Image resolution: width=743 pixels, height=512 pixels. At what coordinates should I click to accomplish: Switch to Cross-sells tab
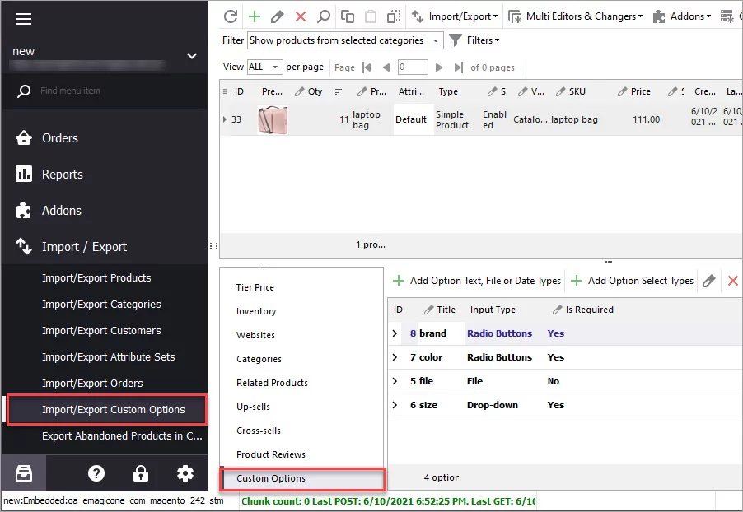(x=259, y=431)
